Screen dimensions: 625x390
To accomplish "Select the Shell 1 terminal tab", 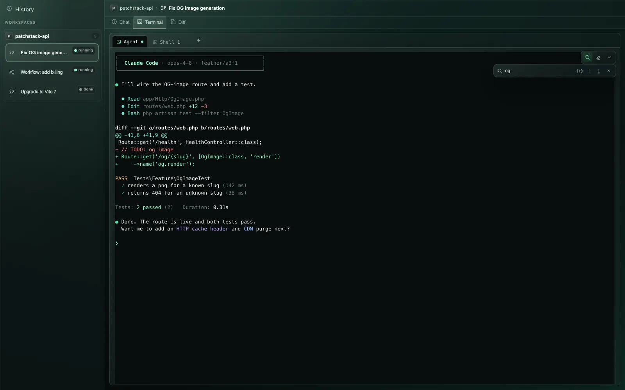I will pyautogui.click(x=166, y=42).
